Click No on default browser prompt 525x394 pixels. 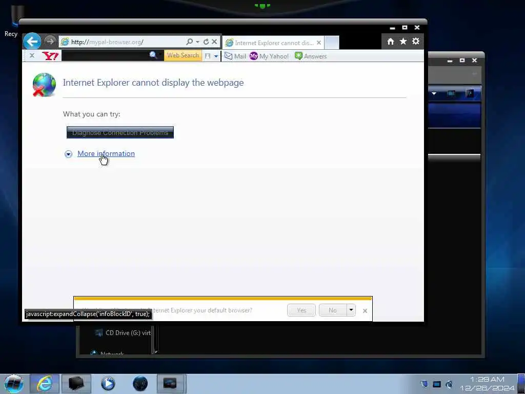[x=332, y=310]
